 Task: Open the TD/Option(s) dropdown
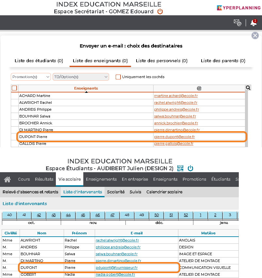click(x=81, y=77)
